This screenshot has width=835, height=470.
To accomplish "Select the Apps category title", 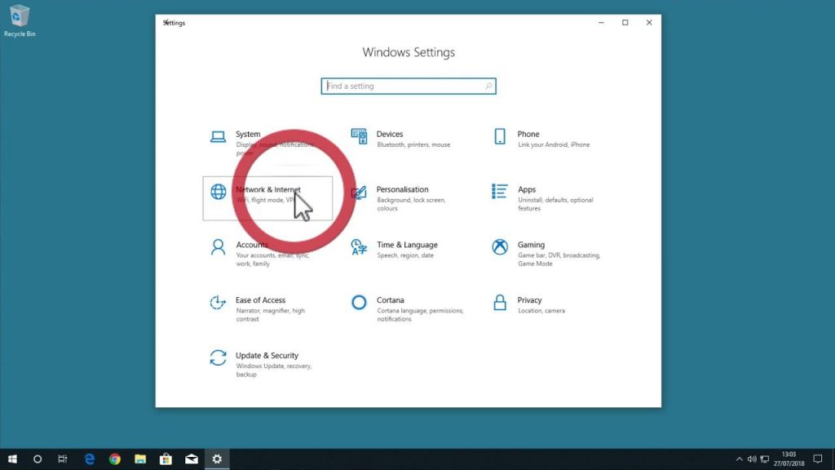I will (x=527, y=189).
